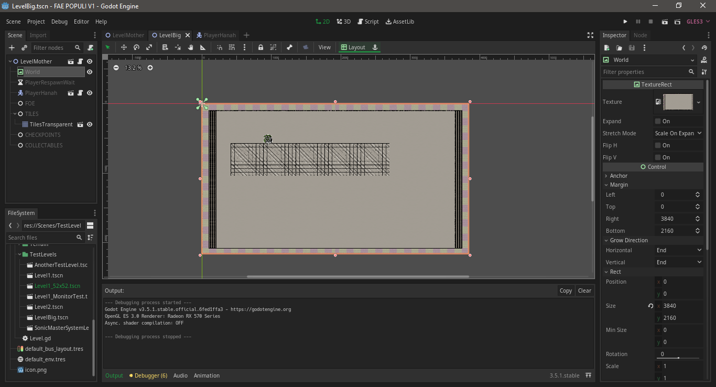Open PlayerHanah's instanced scene in editor
716x387 pixels.
click(x=71, y=93)
